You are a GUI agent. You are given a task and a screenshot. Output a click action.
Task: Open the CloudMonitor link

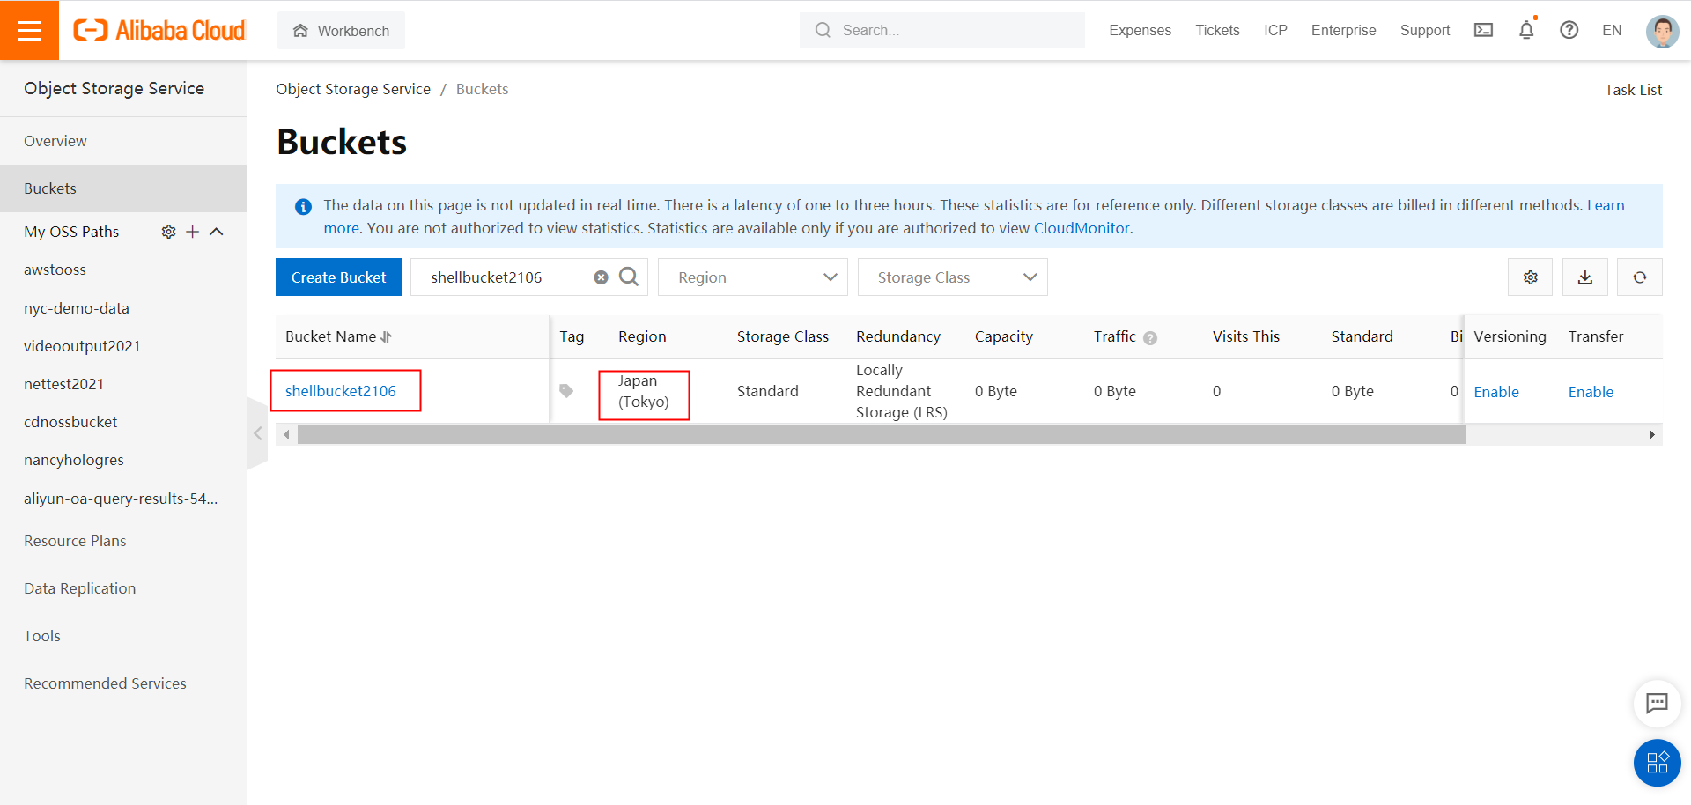[x=1081, y=228]
